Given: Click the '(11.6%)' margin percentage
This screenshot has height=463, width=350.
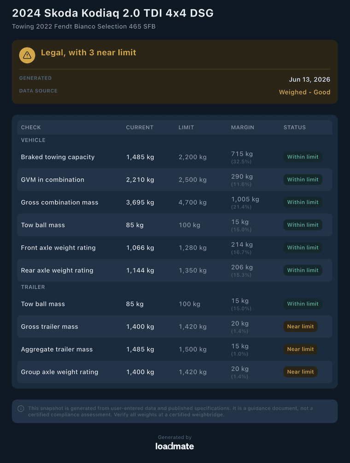Looking at the screenshot, I should (241, 184).
